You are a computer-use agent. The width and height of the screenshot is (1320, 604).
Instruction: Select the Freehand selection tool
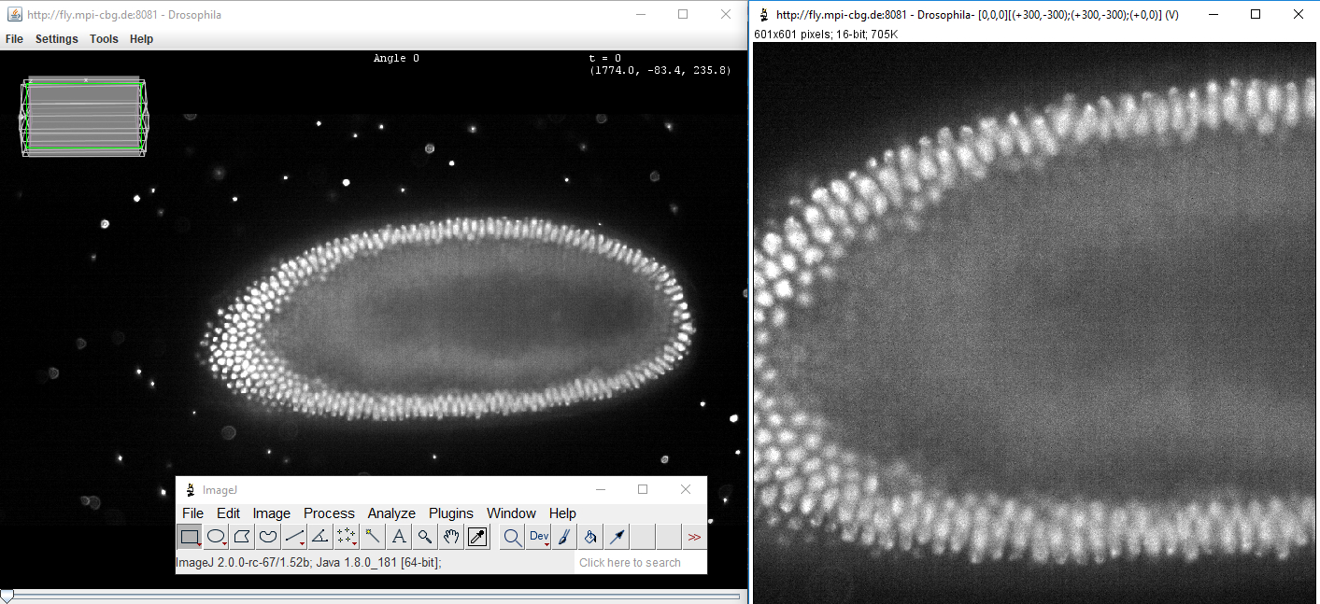(266, 536)
